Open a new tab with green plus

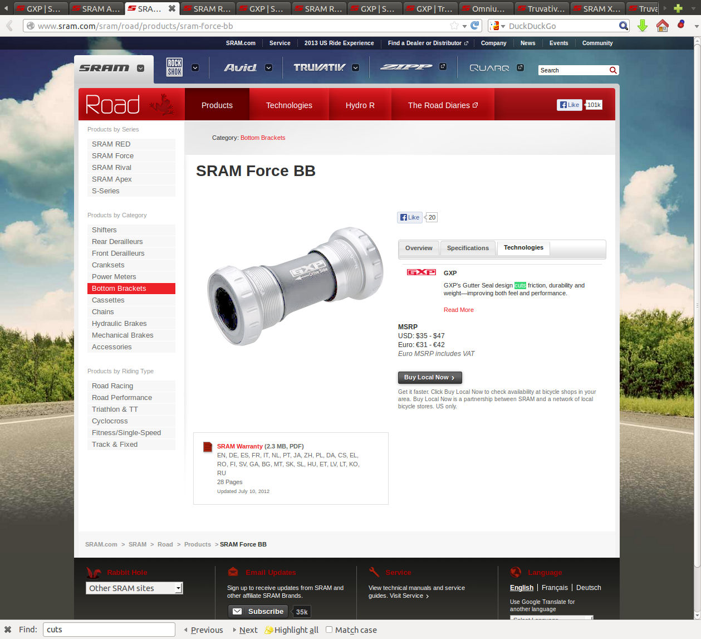pyautogui.click(x=678, y=8)
